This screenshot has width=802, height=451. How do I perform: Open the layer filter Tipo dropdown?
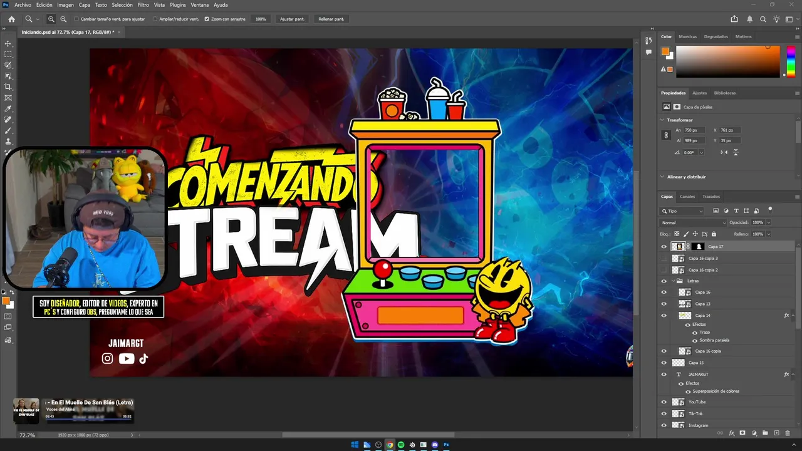(x=683, y=211)
